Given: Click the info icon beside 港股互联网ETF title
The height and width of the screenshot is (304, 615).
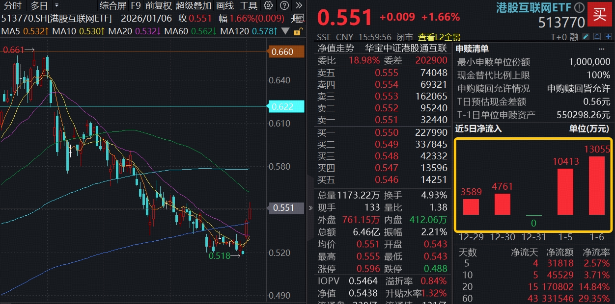Looking at the screenshot, I should pyautogui.click(x=579, y=6).
